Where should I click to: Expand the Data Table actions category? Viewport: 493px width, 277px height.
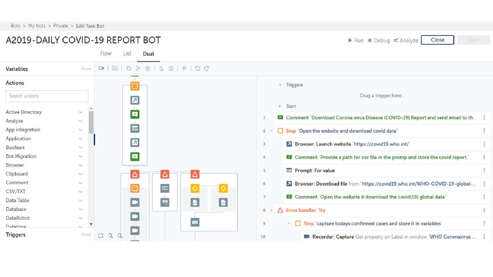(x=80, y=200)
